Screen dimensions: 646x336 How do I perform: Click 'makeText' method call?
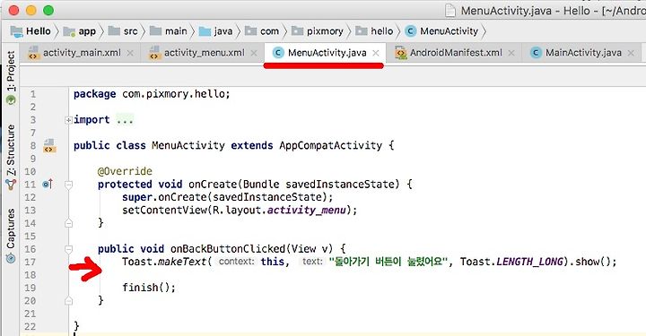click(x=182, y=262)
